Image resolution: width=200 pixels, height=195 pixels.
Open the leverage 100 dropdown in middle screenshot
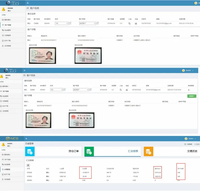click(56, 90)
